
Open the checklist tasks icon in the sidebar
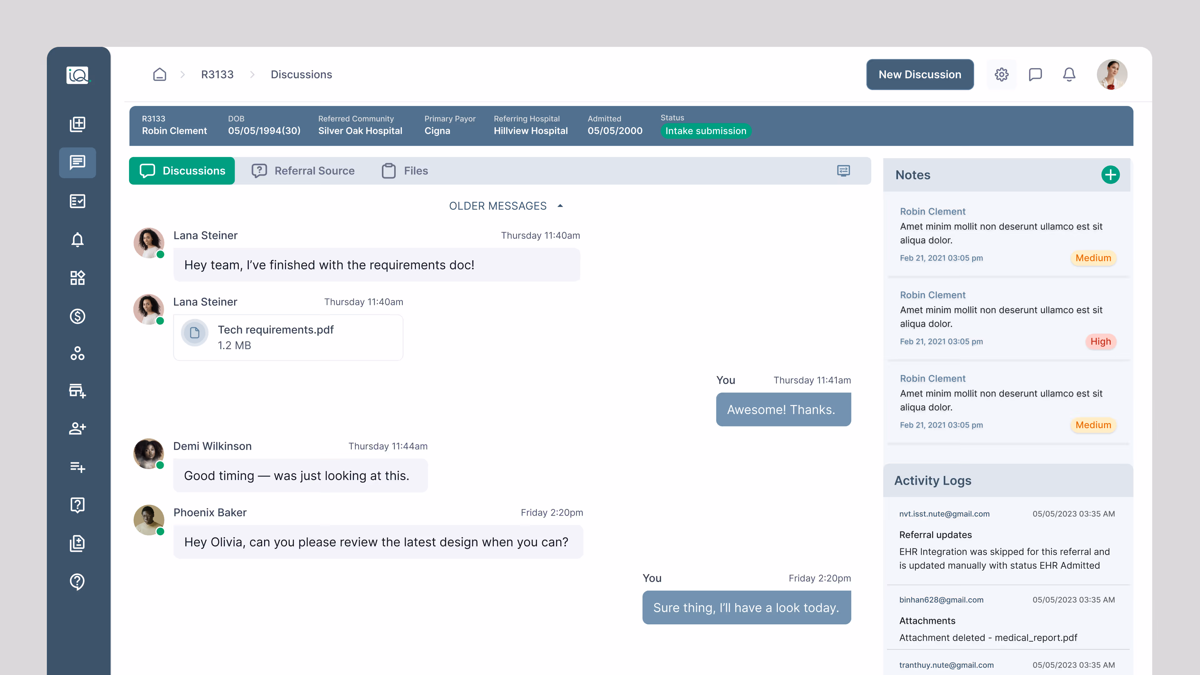tap(77, 201)
